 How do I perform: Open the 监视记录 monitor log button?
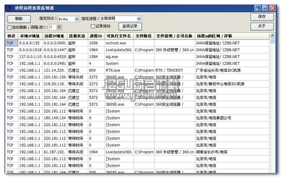tap(130, 26)
